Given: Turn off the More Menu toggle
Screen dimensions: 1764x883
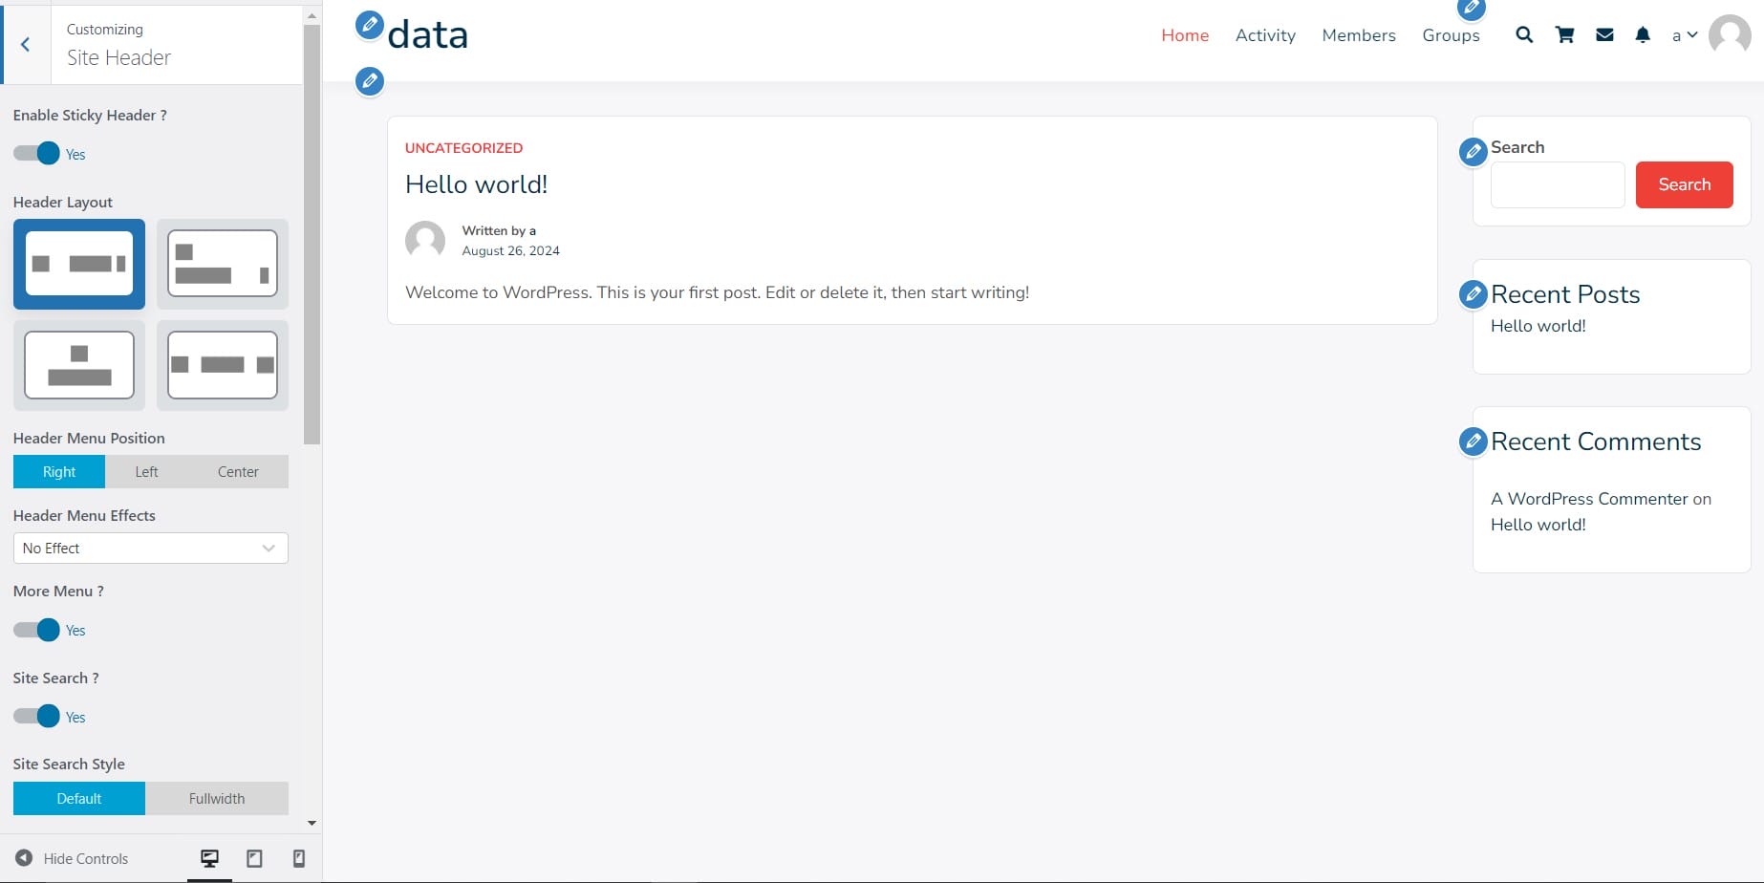Looking at the screenshot, I should coord(37,630).
